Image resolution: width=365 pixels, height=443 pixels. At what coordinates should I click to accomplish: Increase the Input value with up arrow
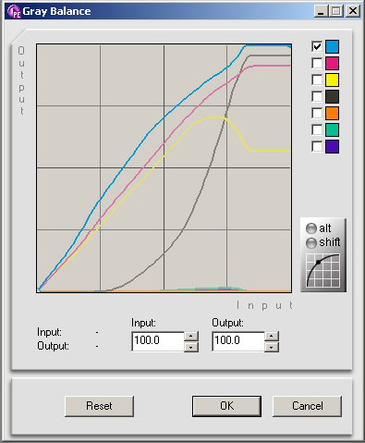coord(191,336)
